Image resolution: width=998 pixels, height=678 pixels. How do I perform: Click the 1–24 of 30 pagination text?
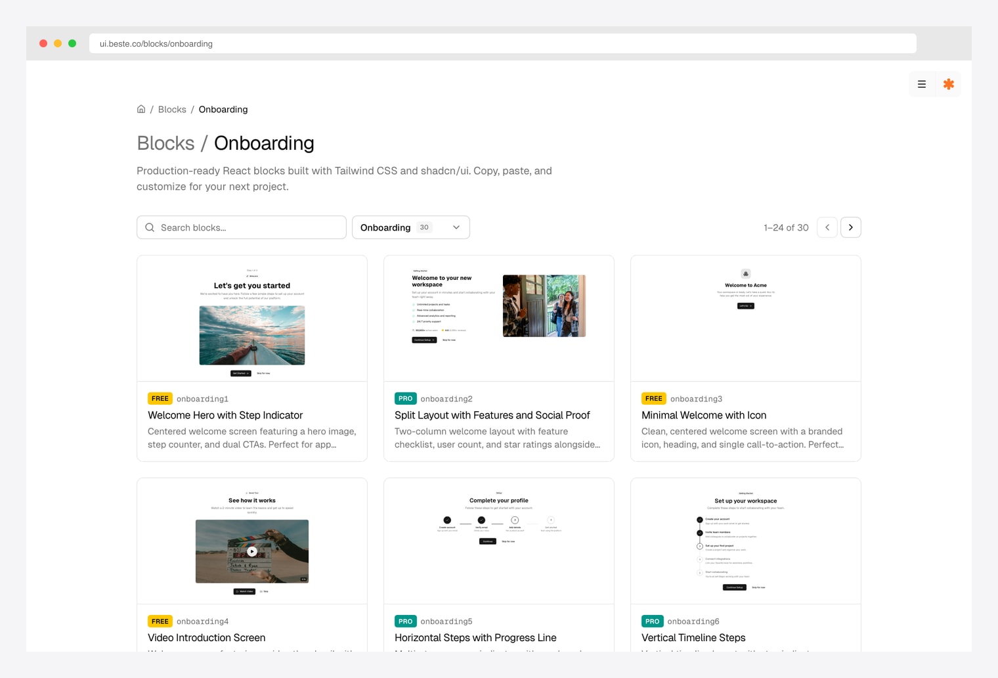point(786,227)
